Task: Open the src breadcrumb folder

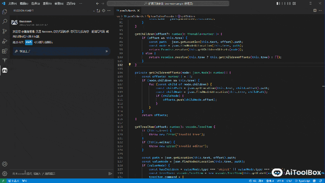Action: 118,16
